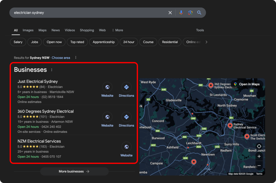
Task: Click the magnifying glass search icon
Action: [x=199, y=12]
